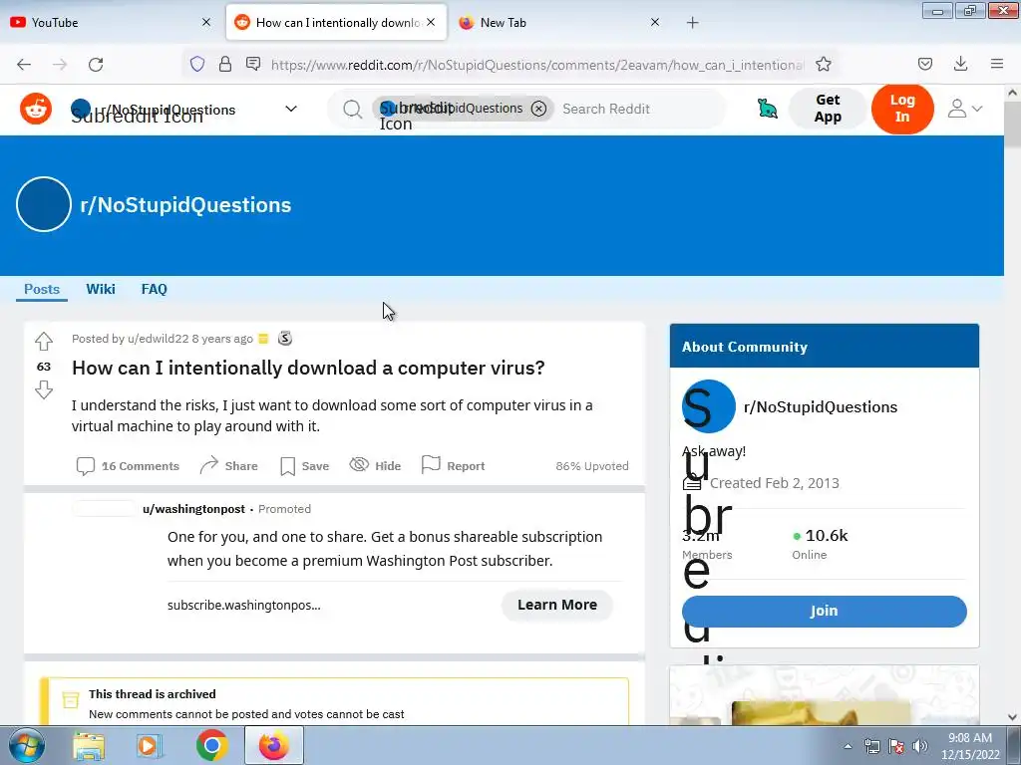1021x765 pixels.
Task: Click the Get App button
Action: pyautogui.click(x=828, y=109)
